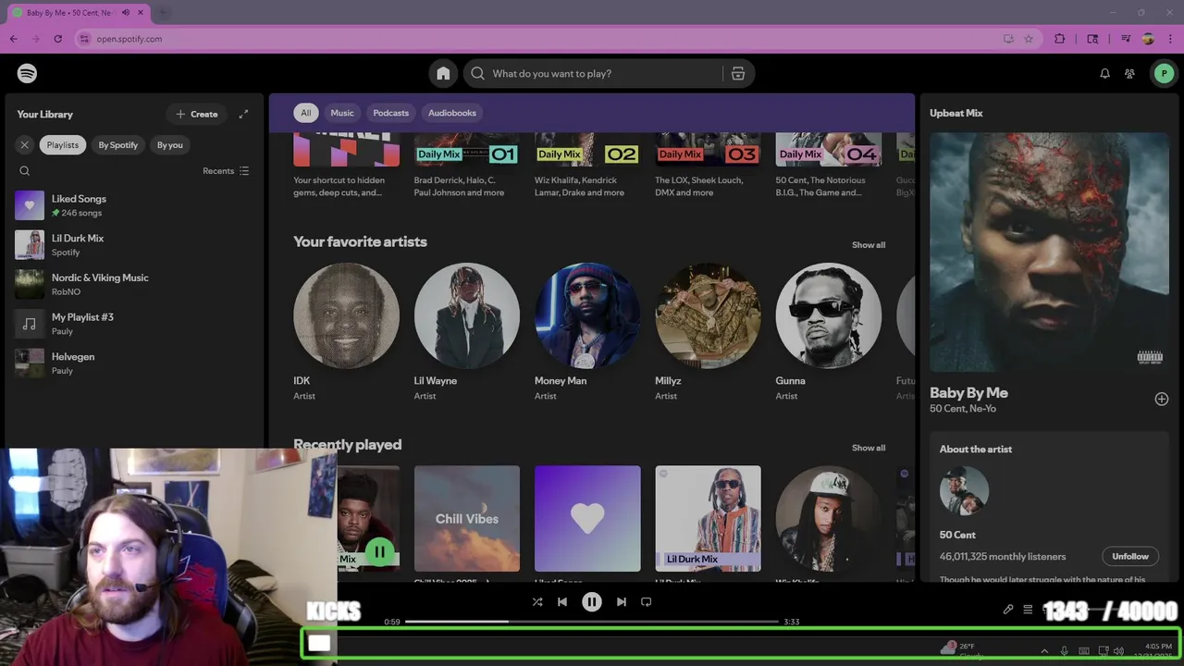Unfollow 50 Cent in About the artist

1130,557
